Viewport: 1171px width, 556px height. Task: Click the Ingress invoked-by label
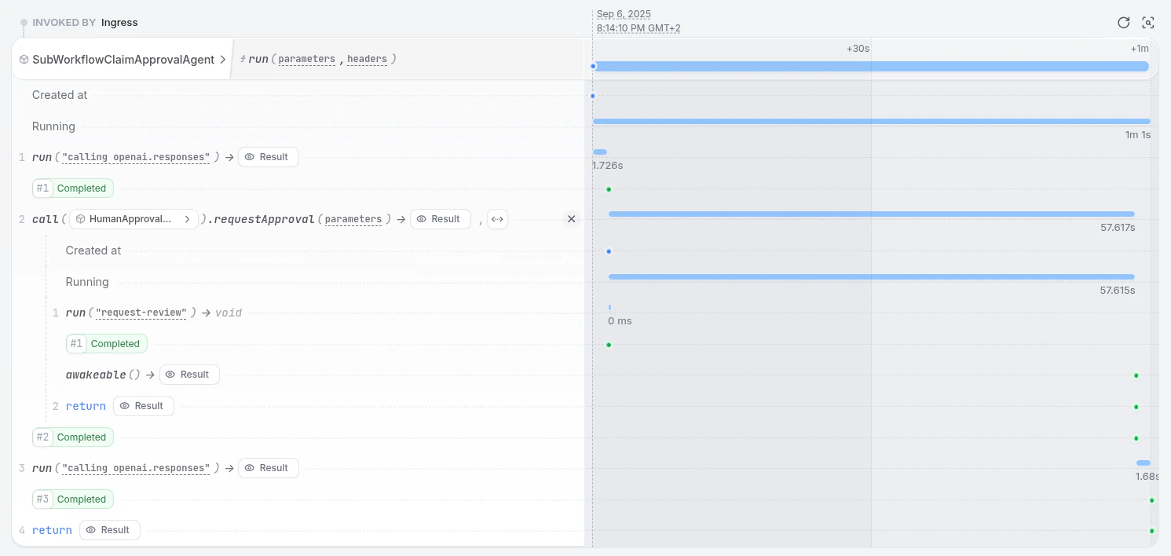pyautogui.click(x=119, y=22)
